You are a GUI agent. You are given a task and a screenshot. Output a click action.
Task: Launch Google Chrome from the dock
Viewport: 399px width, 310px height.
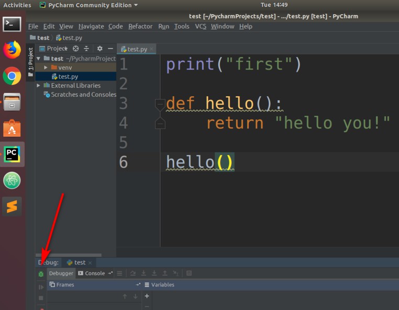(12, 76)
